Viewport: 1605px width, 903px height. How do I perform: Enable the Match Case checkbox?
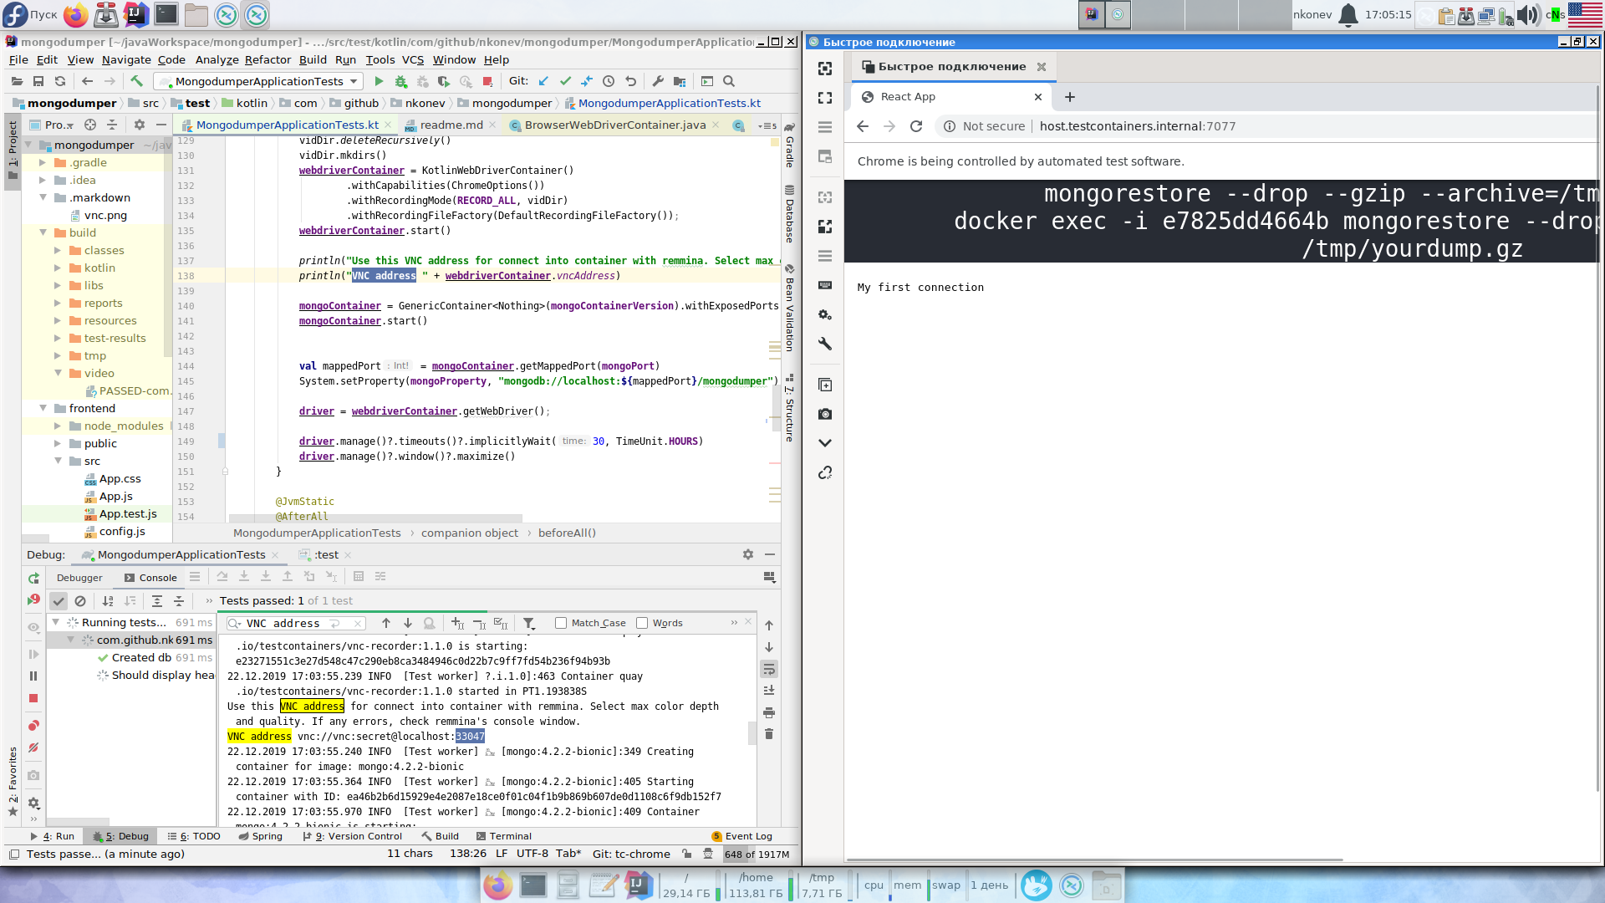pyautogui.click(x=561, y=623)
